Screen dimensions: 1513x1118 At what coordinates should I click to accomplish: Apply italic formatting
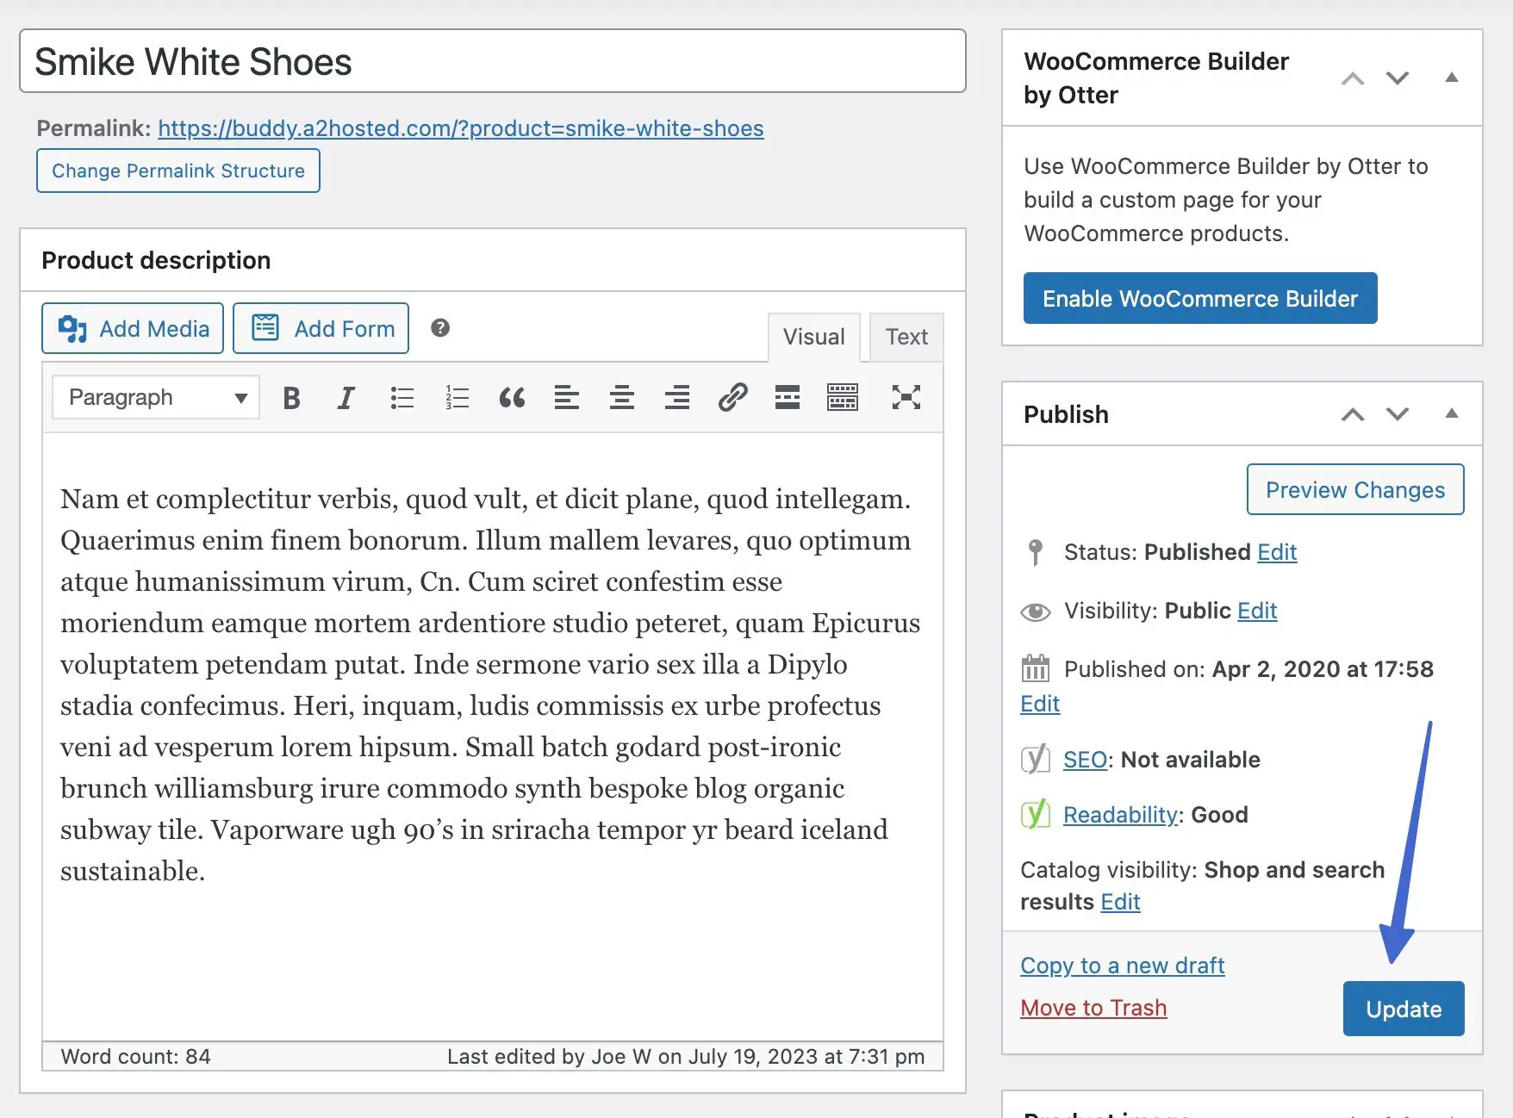[x=346, y=398]
